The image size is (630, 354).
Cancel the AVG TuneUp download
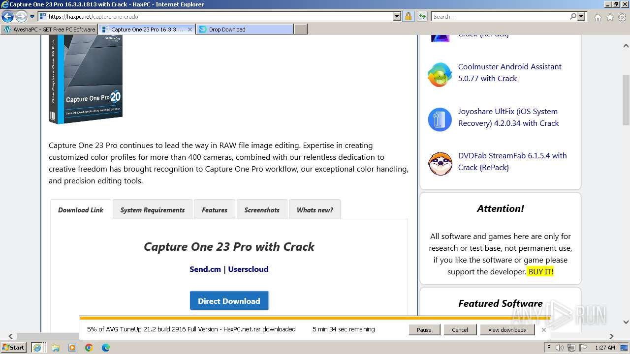[x=460, y=330]
